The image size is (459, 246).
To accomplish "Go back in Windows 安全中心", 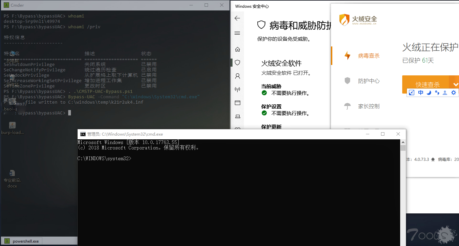I will click(x=238, y=18).
